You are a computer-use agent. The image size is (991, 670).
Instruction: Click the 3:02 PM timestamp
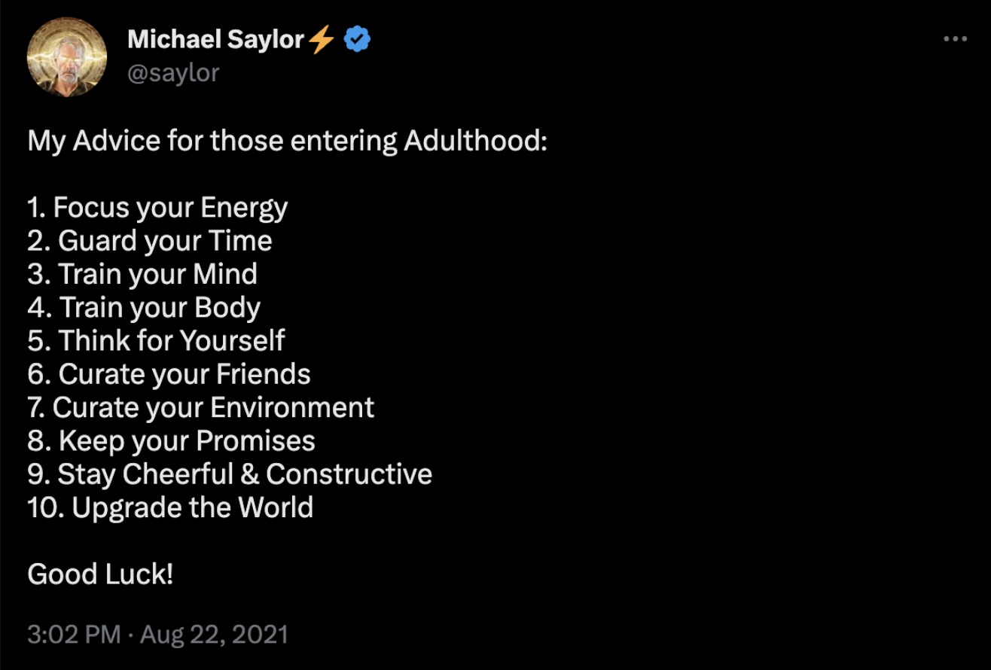pos(74,633)
